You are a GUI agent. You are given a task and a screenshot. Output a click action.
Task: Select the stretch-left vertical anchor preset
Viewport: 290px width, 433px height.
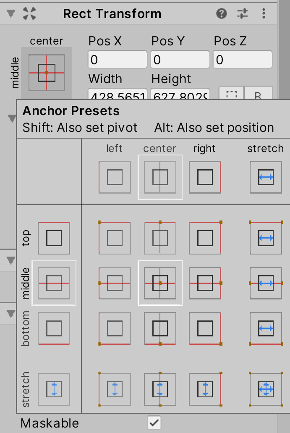click(x=115, y=389)
